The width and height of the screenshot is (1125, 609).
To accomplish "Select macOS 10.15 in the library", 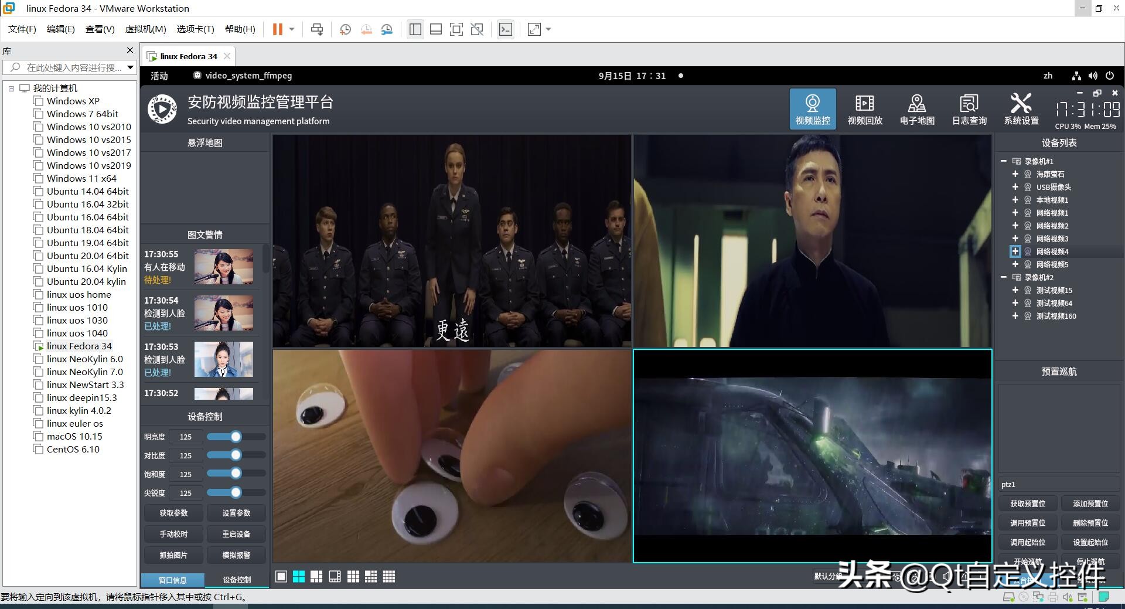I will point(74,436).
